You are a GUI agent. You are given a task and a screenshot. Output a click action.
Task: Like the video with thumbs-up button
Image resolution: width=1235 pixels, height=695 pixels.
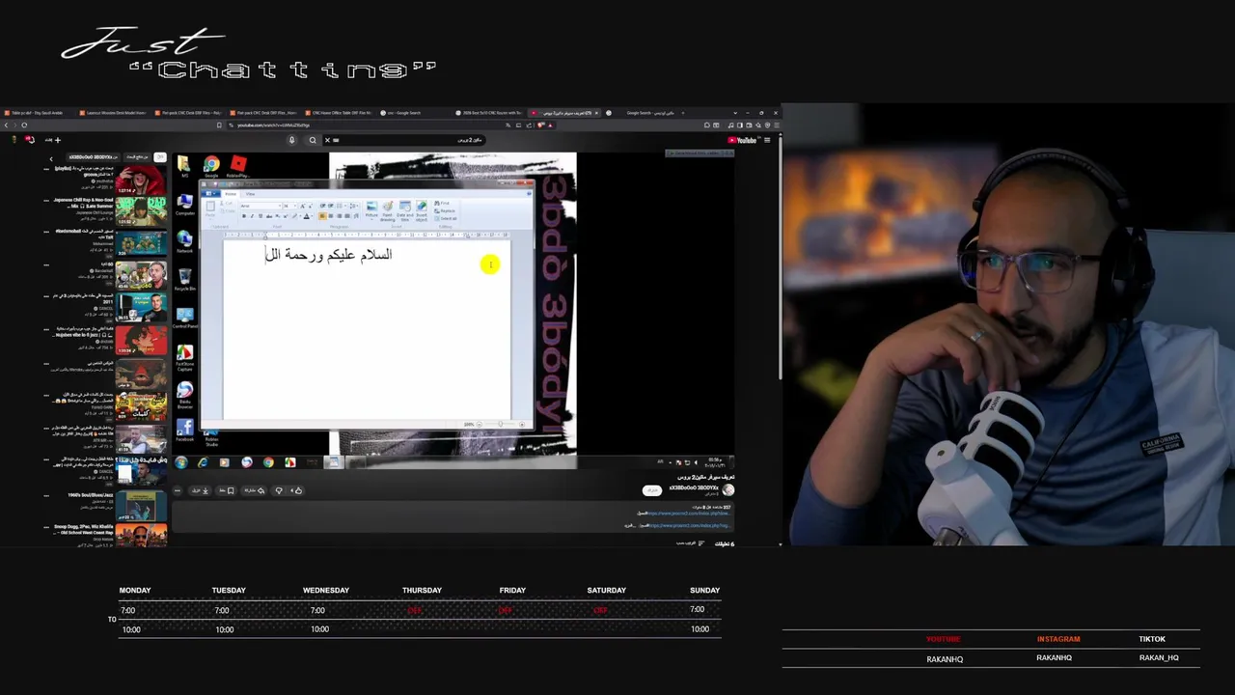[x=298, y=490]
